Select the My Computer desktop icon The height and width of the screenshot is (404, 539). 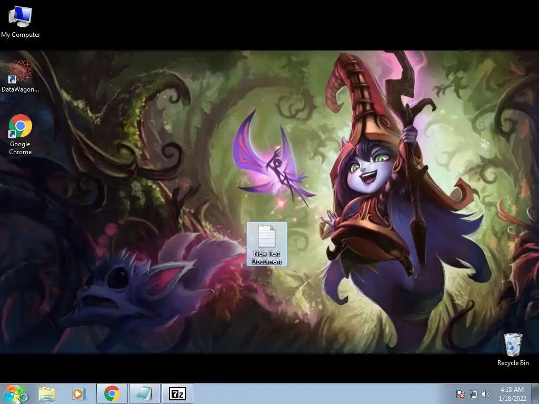(x=21, y=22)
